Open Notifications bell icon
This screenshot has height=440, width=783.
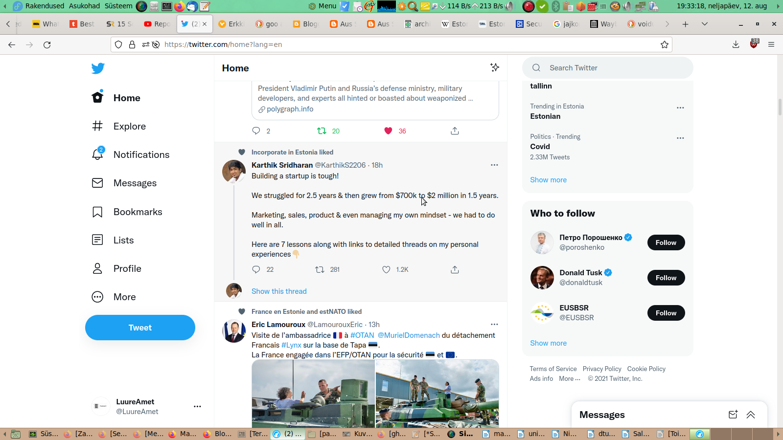click(x=97, y=154)
